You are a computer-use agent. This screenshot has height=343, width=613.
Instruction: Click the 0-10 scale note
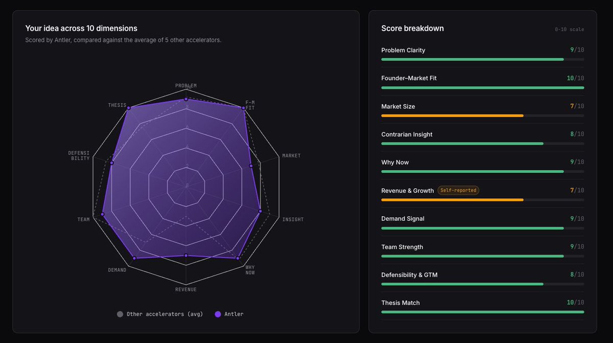pos(570,30)
